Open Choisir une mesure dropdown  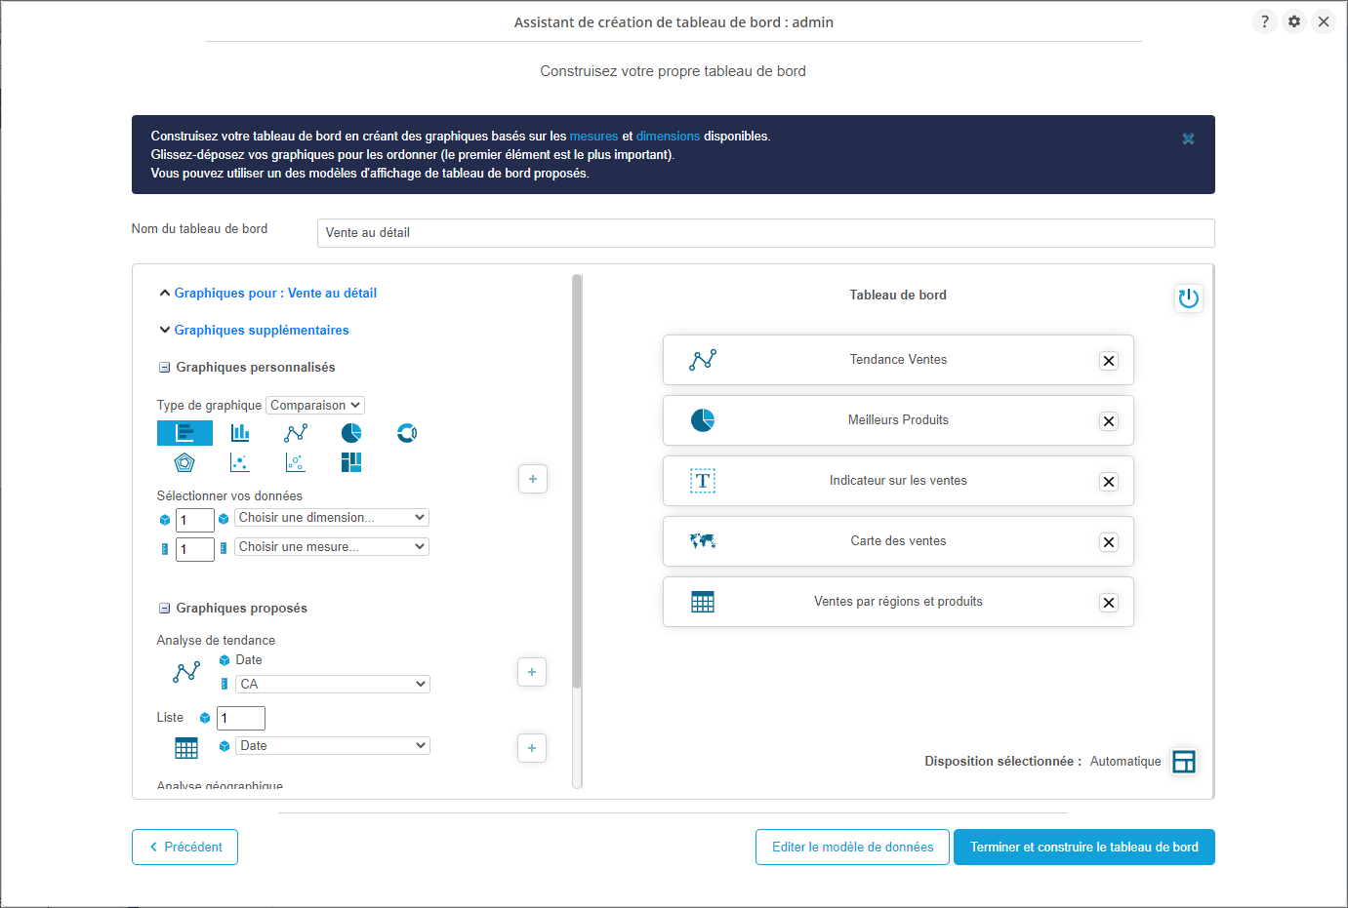point(332,547)
